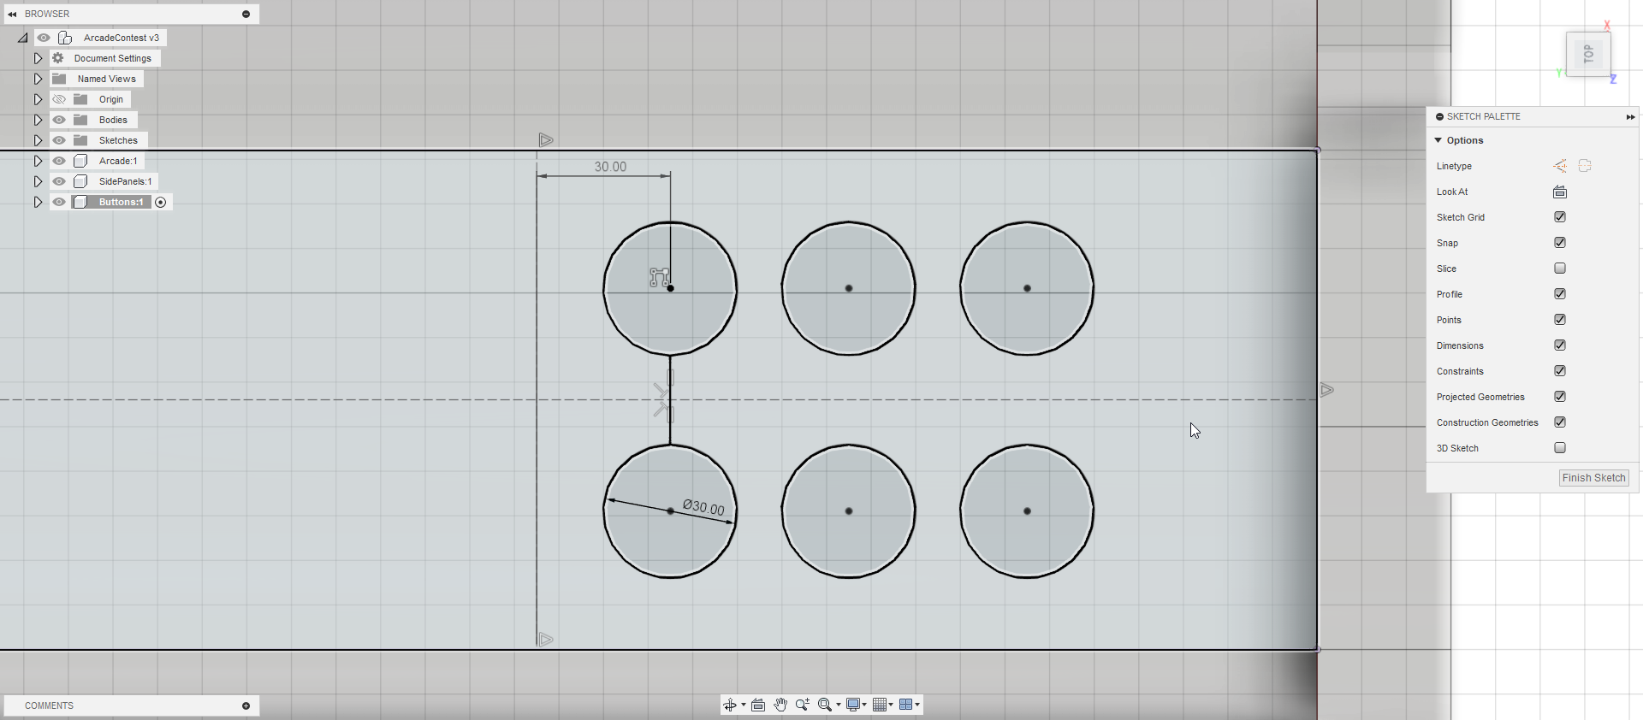Uncheck the Profile checkbox
Image resolution: width=1643 pixels, height=720 pixels.
(x=1560, y=294)
